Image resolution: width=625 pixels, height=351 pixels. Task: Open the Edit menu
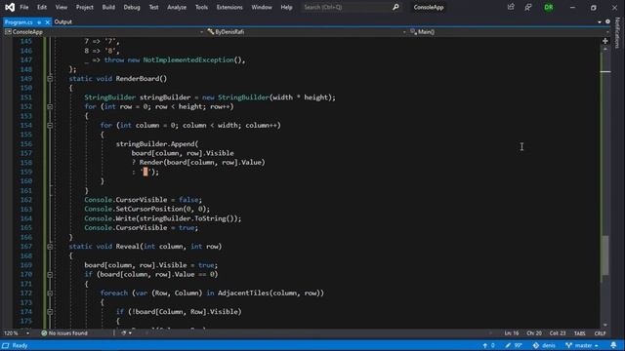pyautogui.click(x=41, y=7)
